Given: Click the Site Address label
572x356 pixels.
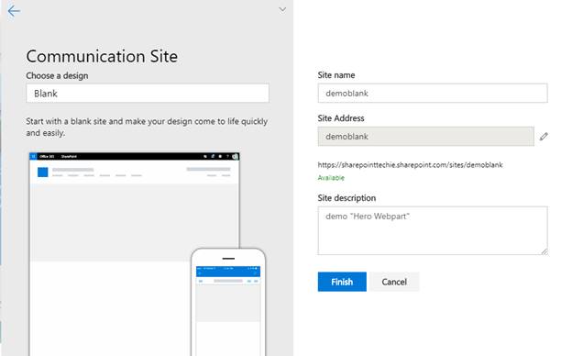Looking at the screenshot, I should (x=341, y=118).
